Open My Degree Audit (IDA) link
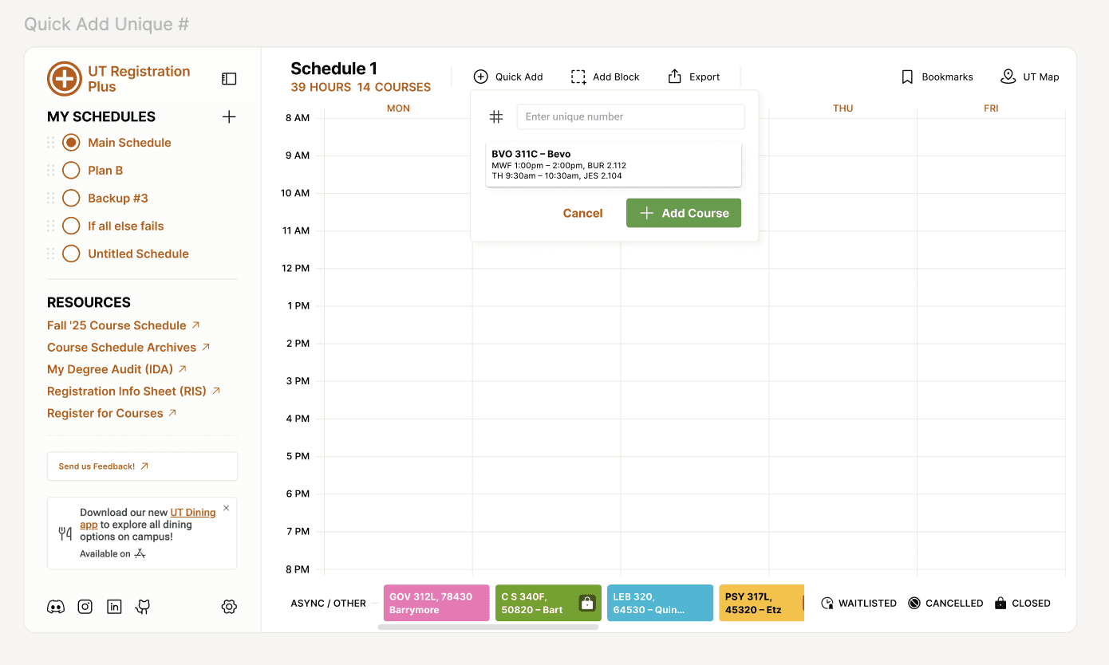Viewport: 1109px width, 665px height. coord(117,369)
